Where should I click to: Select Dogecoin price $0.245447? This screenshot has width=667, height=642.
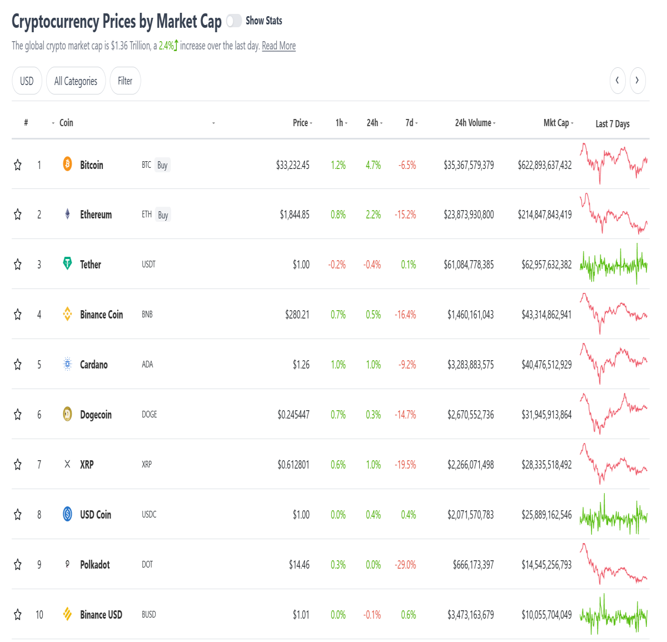coord(293,415)
